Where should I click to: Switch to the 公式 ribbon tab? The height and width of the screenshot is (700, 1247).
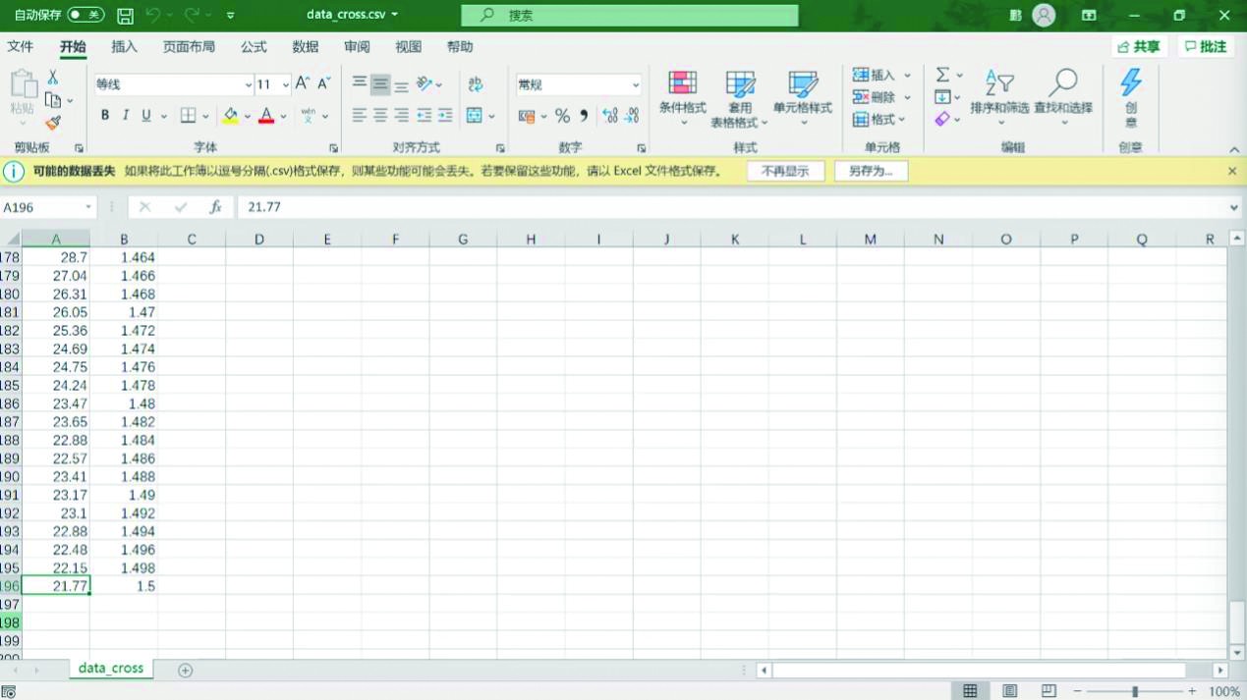point(254,47)
